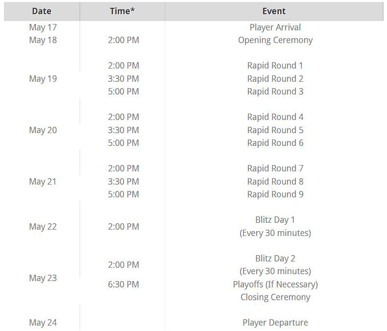Click the Rapid Round 3 entry
This screenshot has height=331, width=387.
point(275,92)
